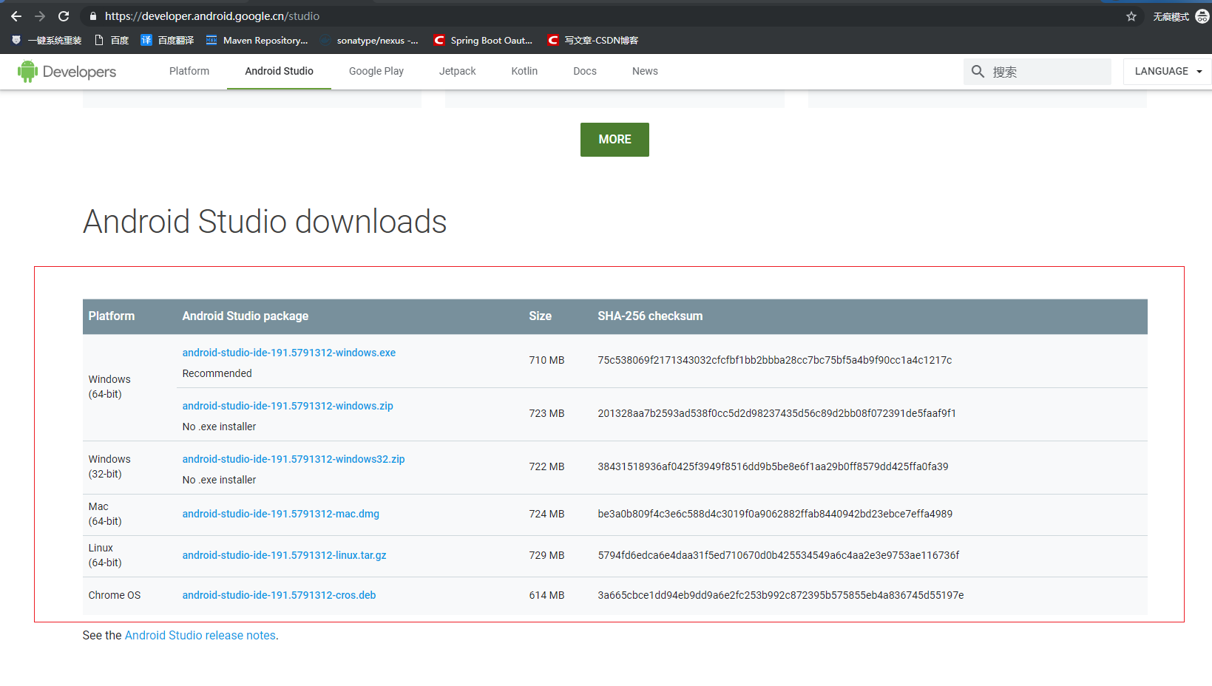The image size is (1212, 686).
Task: Click the SHA-256 checksum column header
Action: tap(650, 316)
